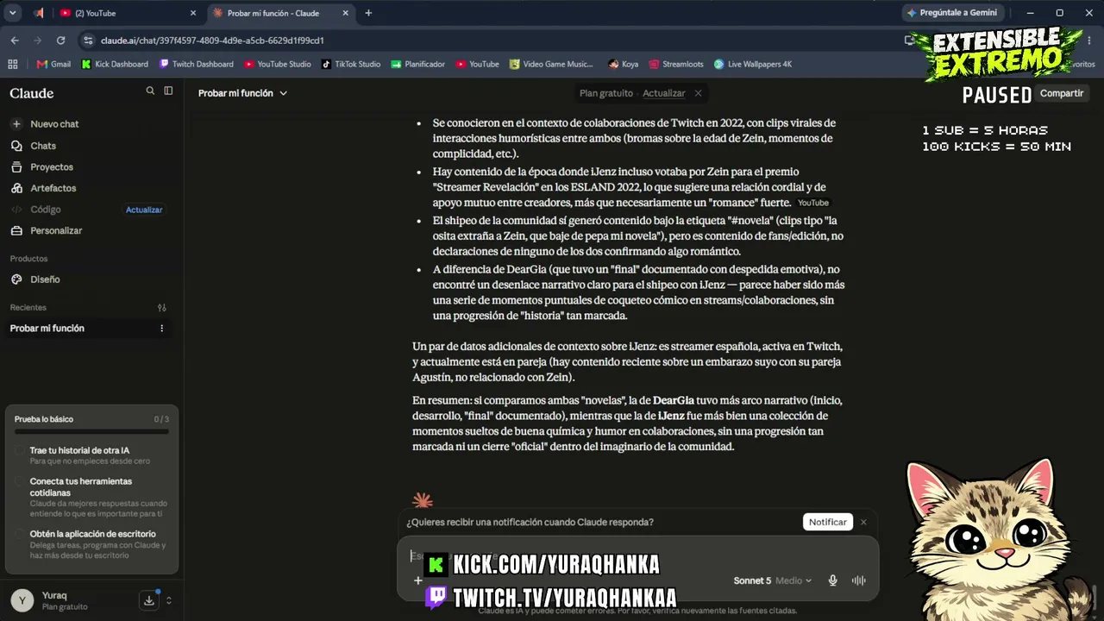Start a new chat with Nuevo chat
The height and width of the screenshot is (621, 1104).
pyautogui.click(x=53, y=124)
